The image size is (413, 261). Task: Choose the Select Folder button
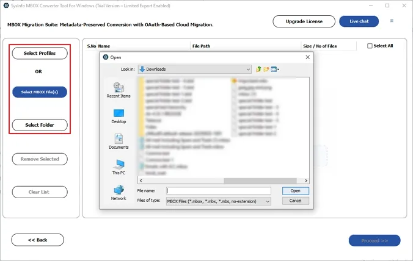(40, 125)
